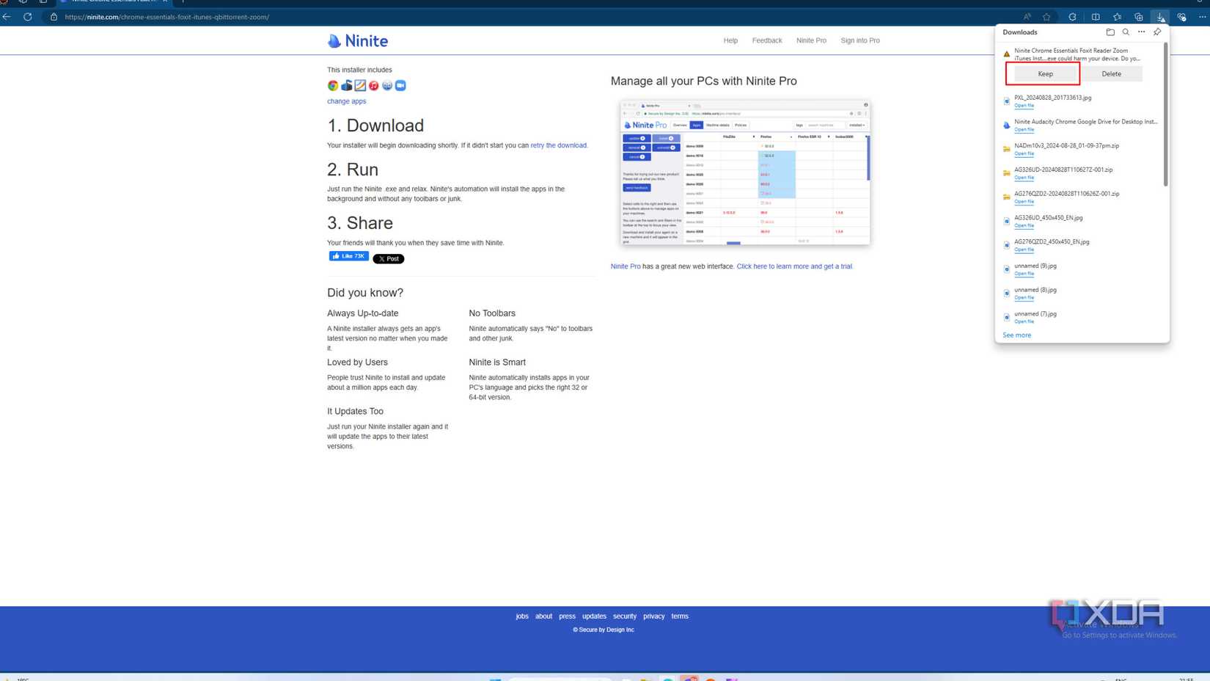Click the search icon in Downloads panel
The width and height of the screenshot is (1210, 681).
pyautogui.click(x=1125, y=32)
